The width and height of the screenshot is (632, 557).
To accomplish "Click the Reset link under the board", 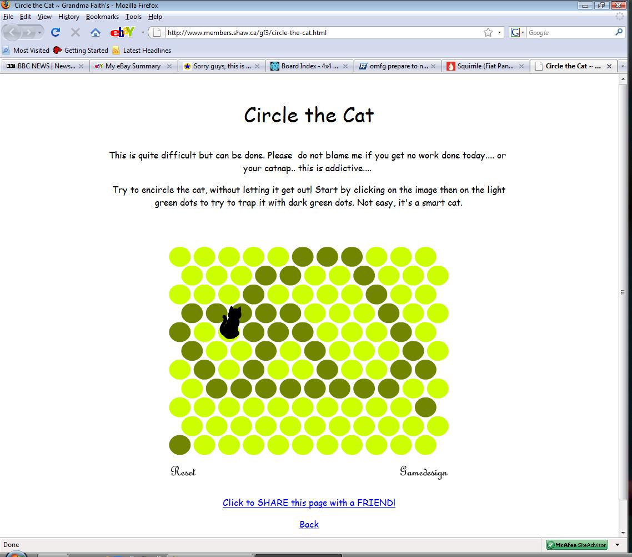I will 183,472.
